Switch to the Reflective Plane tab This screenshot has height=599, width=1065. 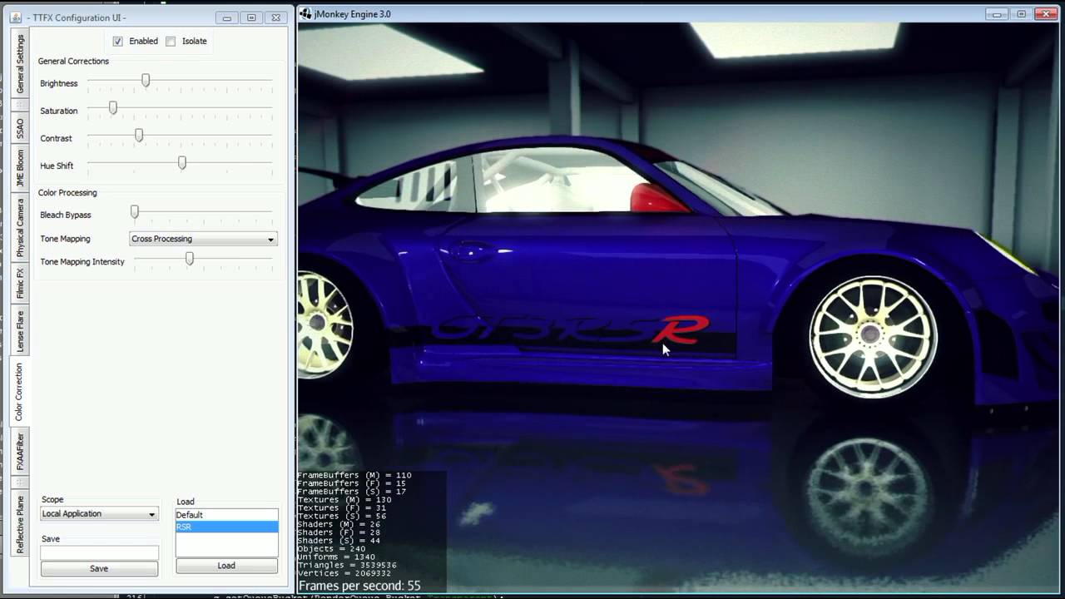(x=20, y=524)
